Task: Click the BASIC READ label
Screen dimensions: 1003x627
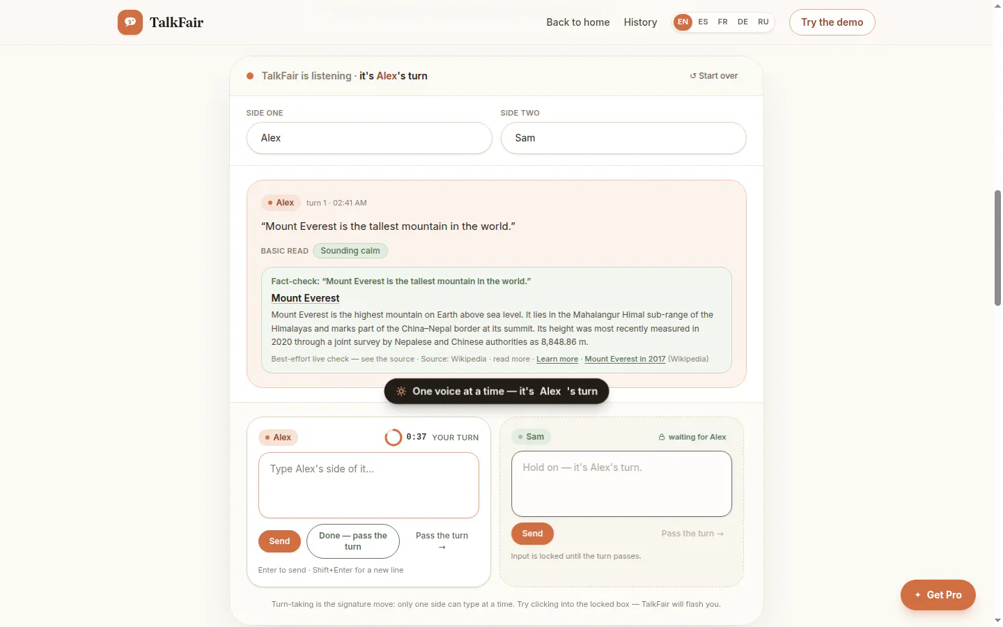Action: (x=284, y=251)
